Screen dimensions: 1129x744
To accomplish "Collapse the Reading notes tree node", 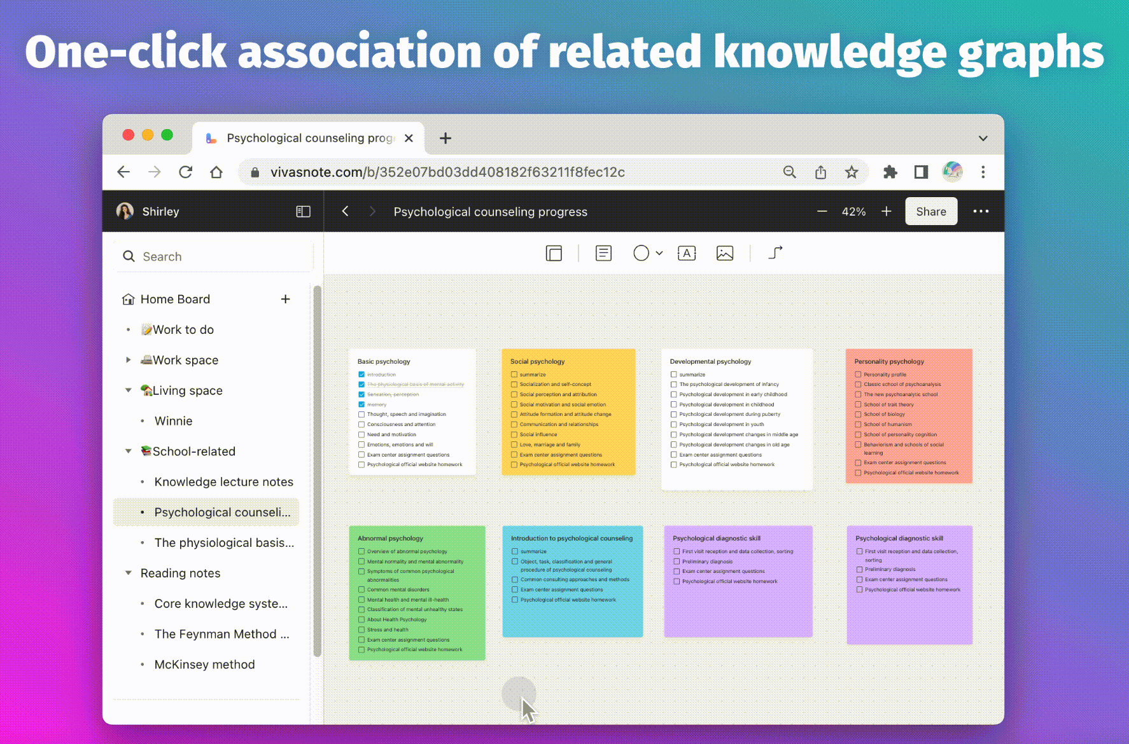I will [x=128, y=572].
